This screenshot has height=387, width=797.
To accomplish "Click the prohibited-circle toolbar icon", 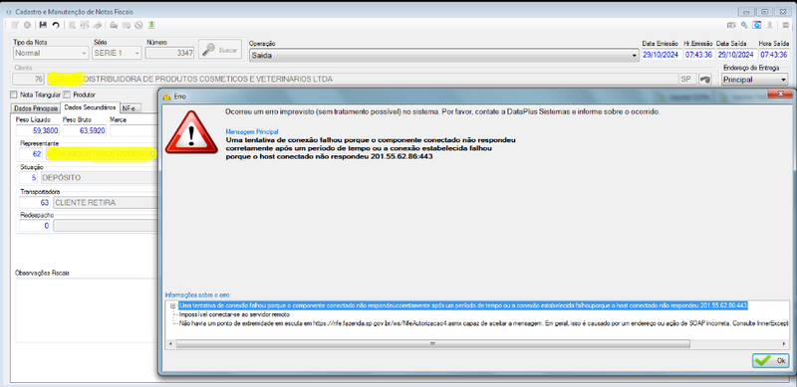I will click(138, 25).
